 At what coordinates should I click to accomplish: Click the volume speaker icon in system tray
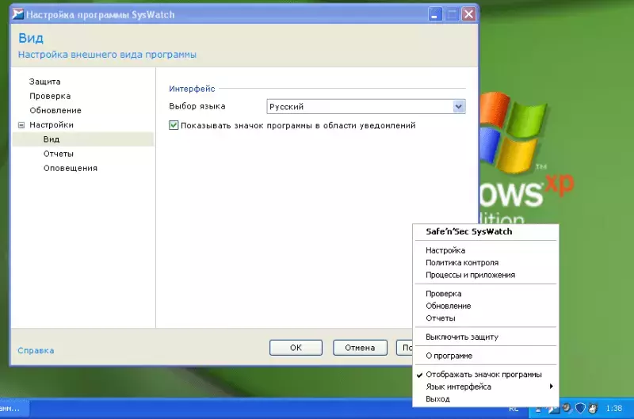point(567,408)
